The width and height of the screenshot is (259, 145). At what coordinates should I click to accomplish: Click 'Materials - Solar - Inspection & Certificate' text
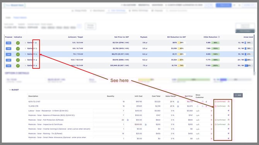pos(46,125)
